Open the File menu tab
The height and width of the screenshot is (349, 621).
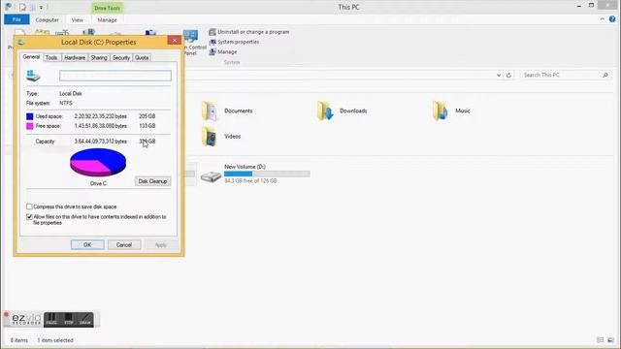click(16, 19)
